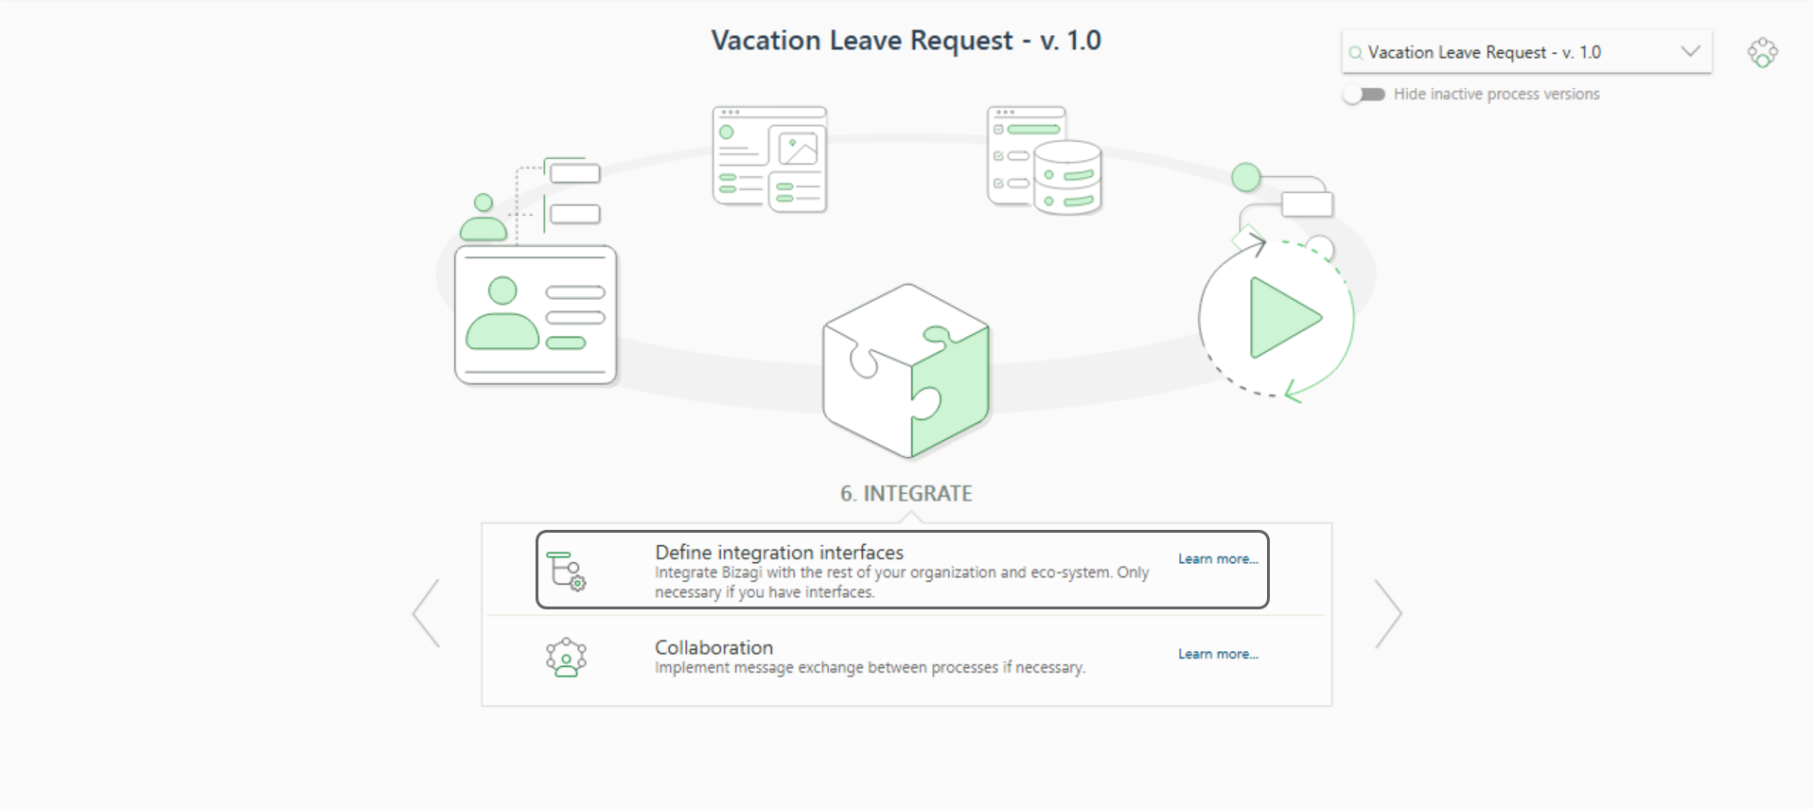The height and width of the screenshot is (809, 1813).
Task: Open the participants step icon with person card
Action: point(536,273)
